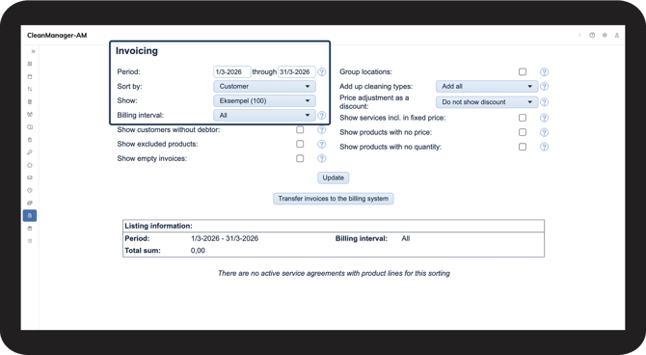Click the listing period value 1/3-2026 - 31/3-2026
646x355 pixels.
(x=225, y=238)
